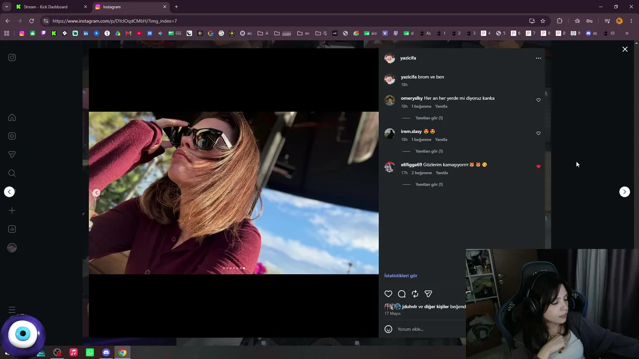Click the Yorum ekle comment field

(x=429, y=329)
